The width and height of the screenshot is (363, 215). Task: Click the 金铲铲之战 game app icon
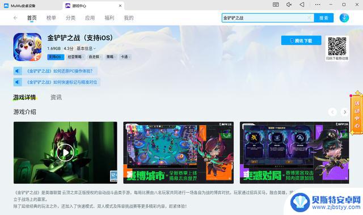(x=27, y=47)
